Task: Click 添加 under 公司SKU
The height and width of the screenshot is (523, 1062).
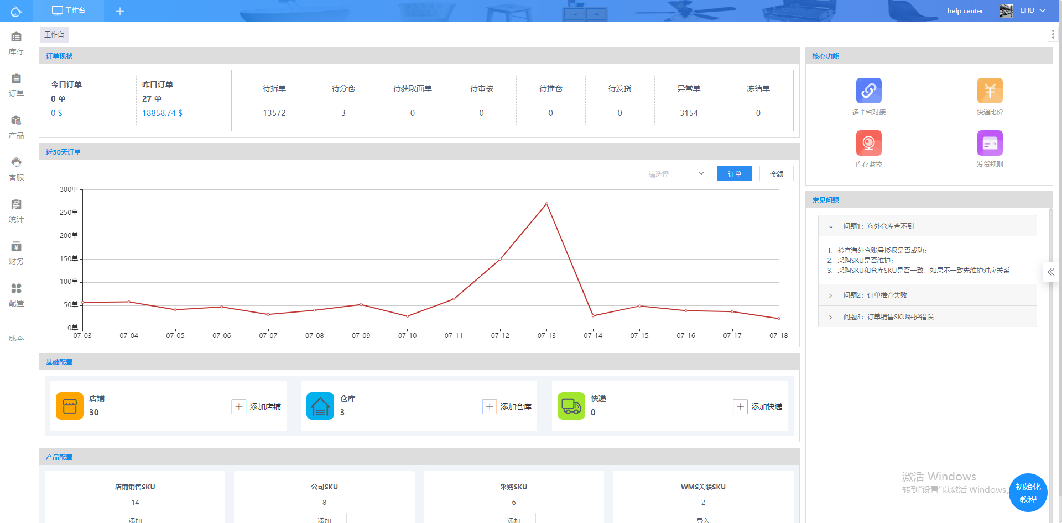Action: click(x=325, y=519)
